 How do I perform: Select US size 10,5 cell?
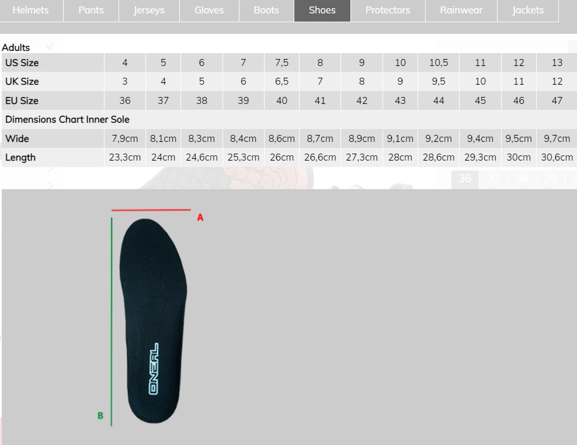[439, 62]
